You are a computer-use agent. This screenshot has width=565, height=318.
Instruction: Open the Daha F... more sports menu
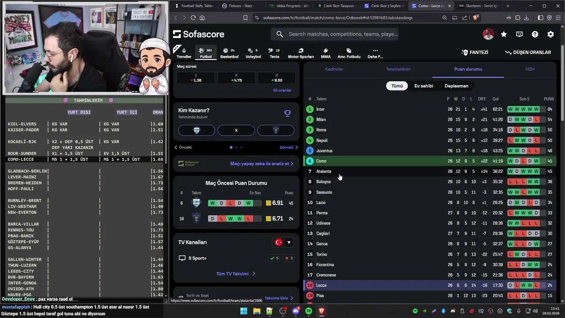(375, 53)
